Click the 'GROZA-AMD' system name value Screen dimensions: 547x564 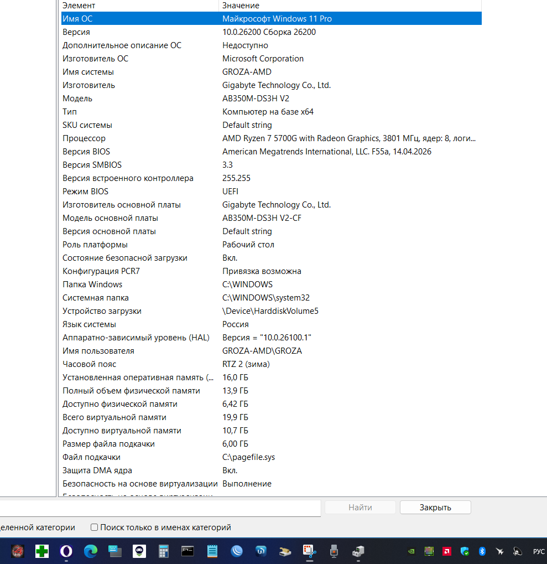coord(247,72)
